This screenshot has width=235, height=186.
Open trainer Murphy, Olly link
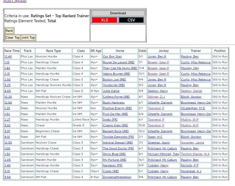pyautogui.click(x=190, y=68)
